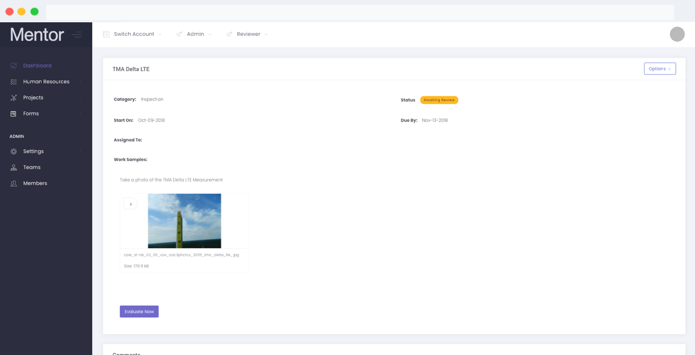Image resolution: width=695 pixels, height=355 pixels.
Task: Click the browser address bar
Action: tap(360, 12)
